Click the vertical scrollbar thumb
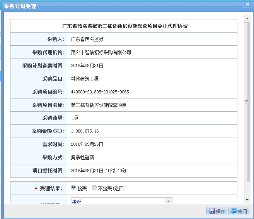Viewport: 254px width, 219px height. coord(247,102)
